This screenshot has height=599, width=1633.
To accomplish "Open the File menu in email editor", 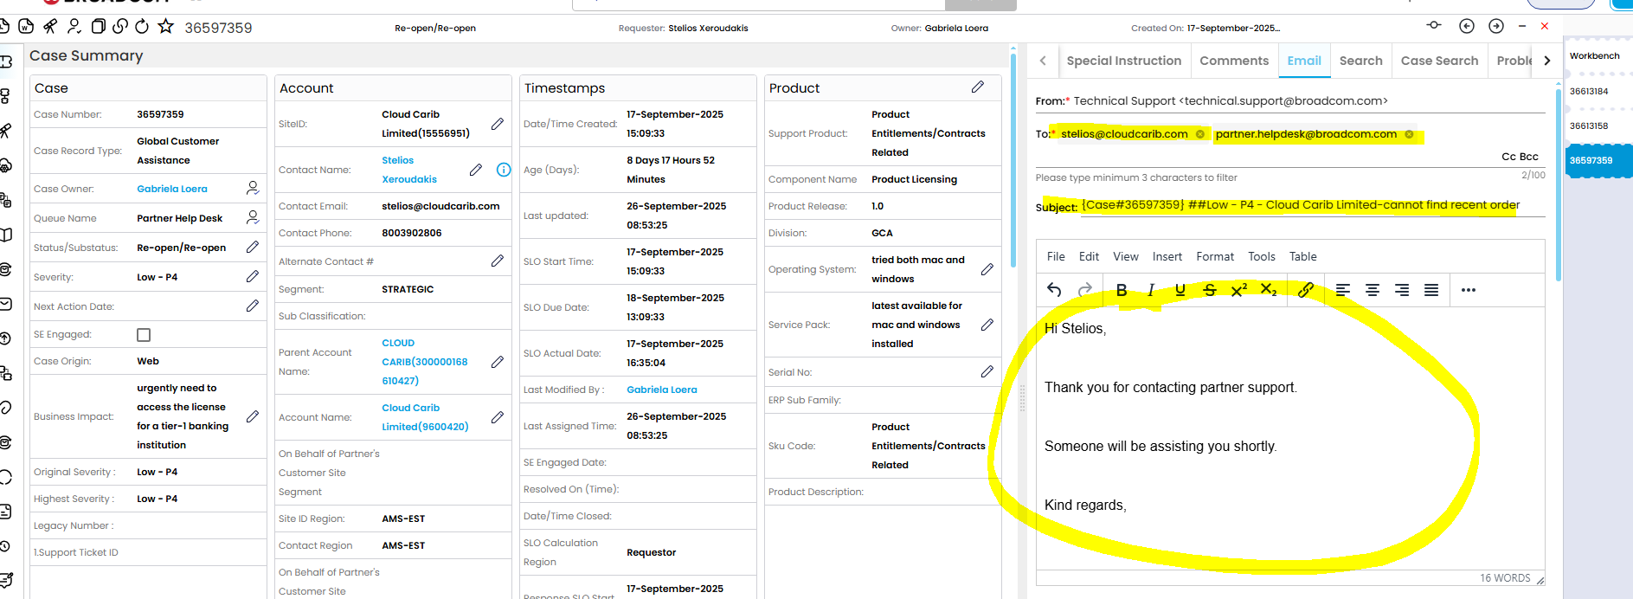I will click(x=1056, y=256).
